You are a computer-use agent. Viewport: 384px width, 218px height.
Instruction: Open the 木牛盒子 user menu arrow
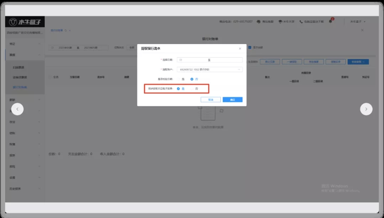(364, 22)
